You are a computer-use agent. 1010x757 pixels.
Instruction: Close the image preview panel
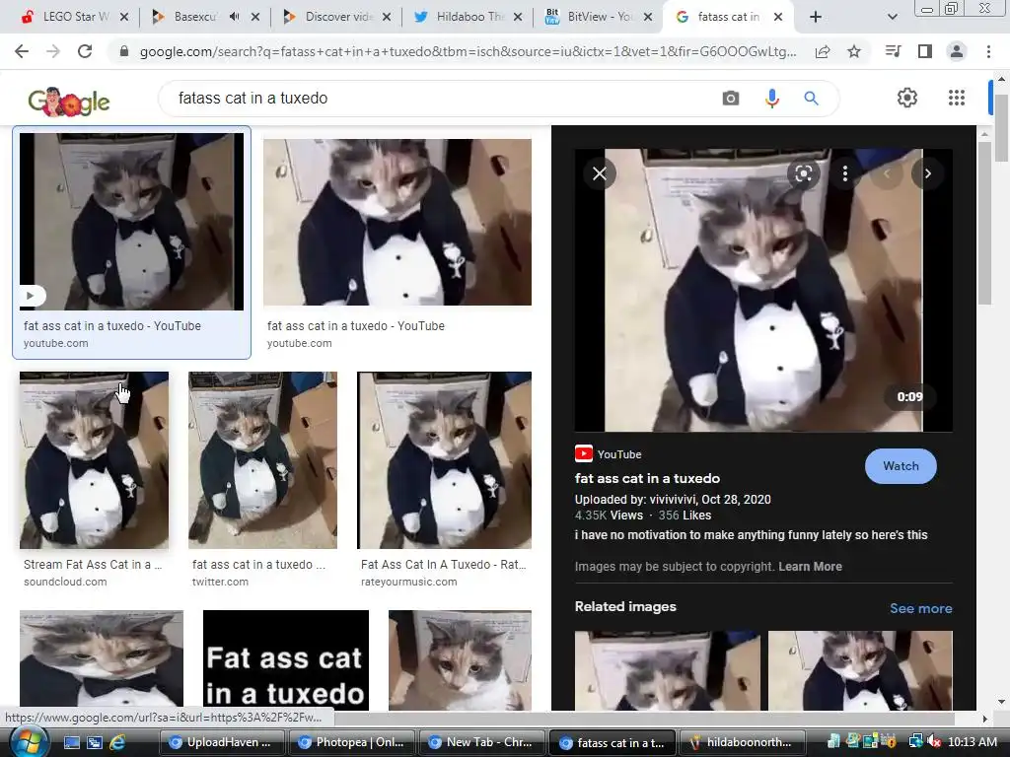pyautogui.click(x=599, y=173)
